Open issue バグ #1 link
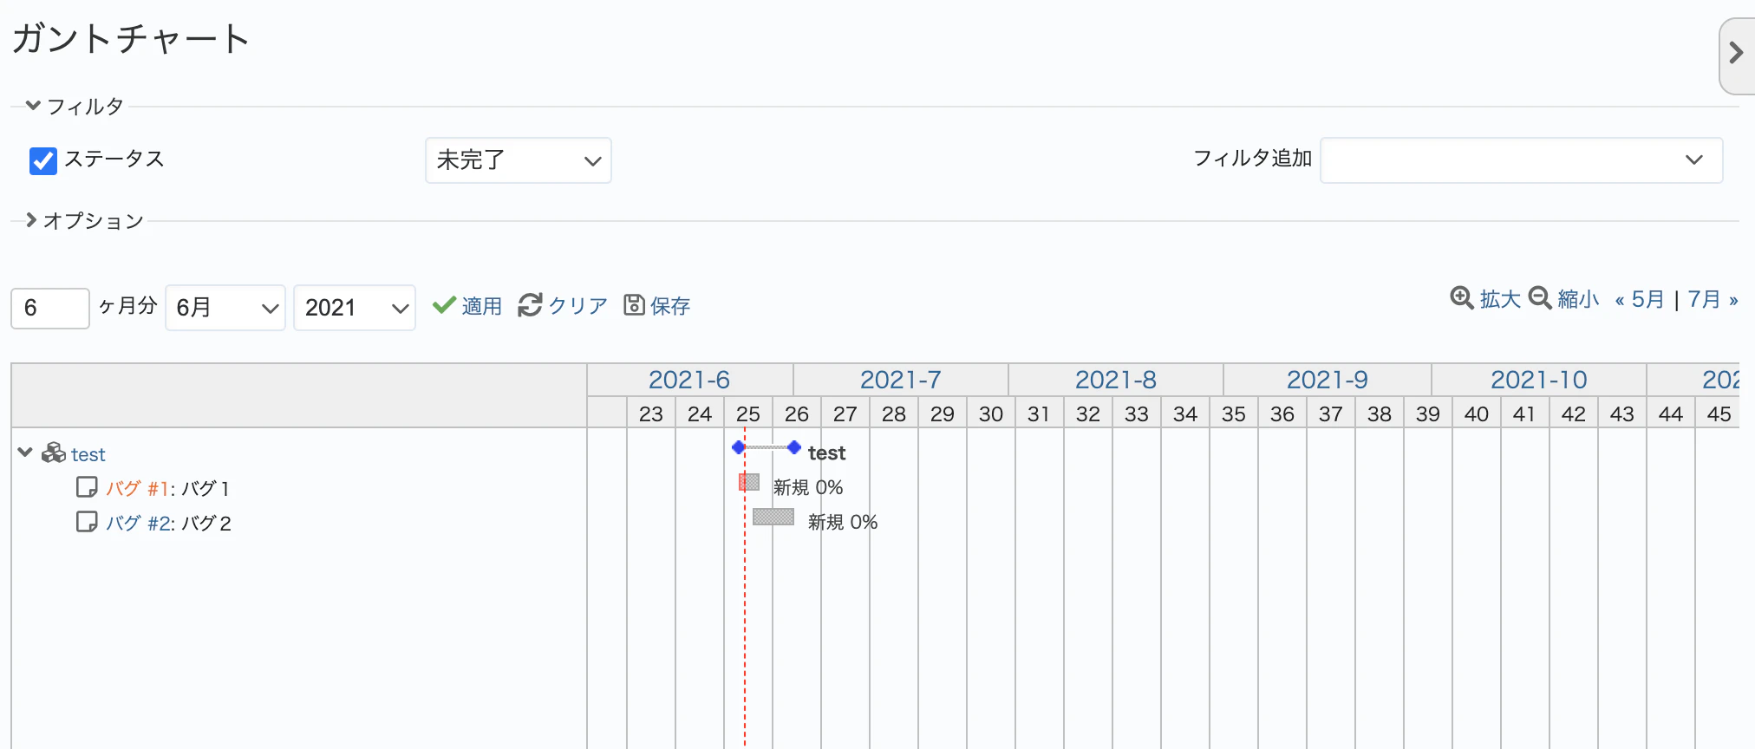The height and width of the screenshot is (749, 1755). click(x=137, y=488)
